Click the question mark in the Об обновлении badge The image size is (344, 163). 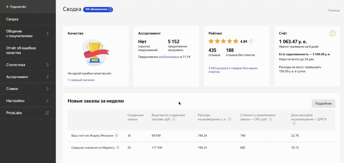(110, 9)
